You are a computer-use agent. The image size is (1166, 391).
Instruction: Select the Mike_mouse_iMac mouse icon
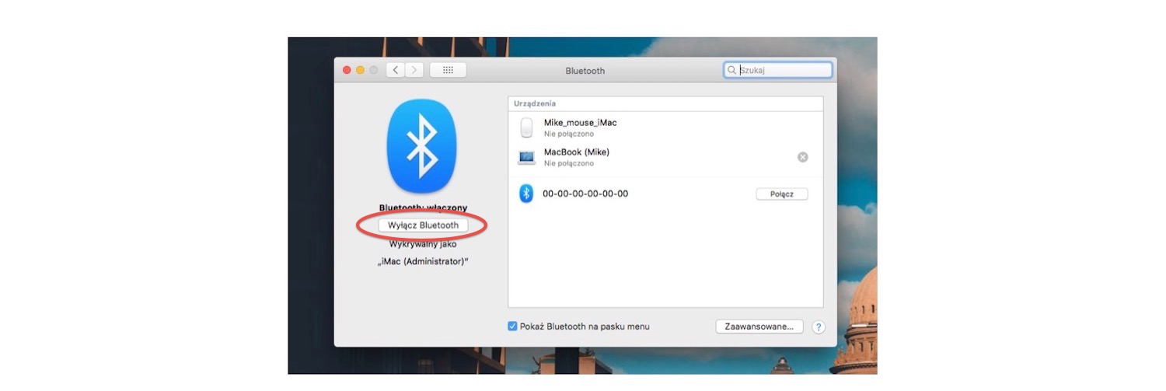pos(526,127)
